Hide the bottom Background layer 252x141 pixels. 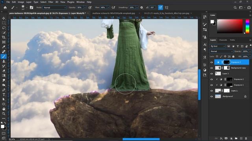coord(212,96)
